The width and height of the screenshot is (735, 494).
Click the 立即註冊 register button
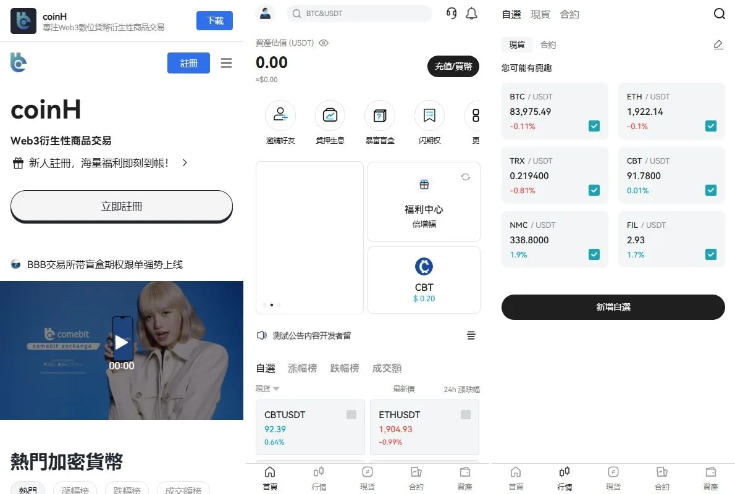[x=121, y=206]
